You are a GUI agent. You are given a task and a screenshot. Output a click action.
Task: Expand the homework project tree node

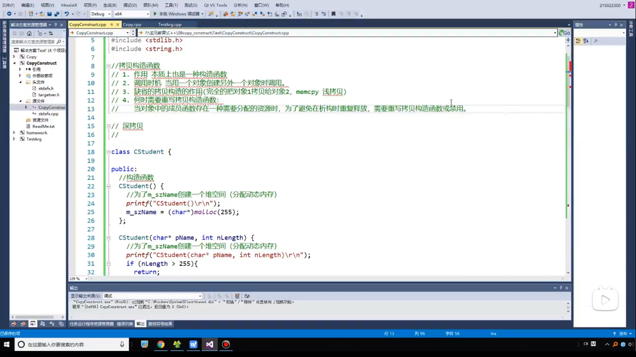click(x=14, y=133)
